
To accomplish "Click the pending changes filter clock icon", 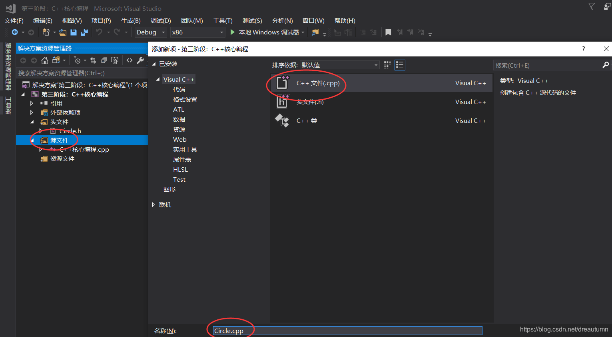I will (x=78, y=60).
